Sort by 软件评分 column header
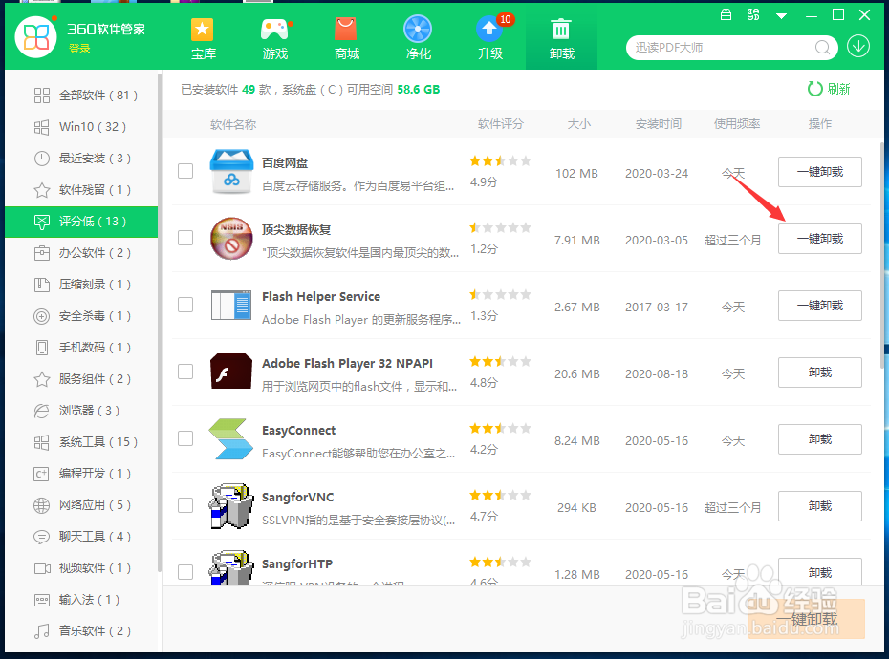 pyautogui.click(x=501, y=124)
